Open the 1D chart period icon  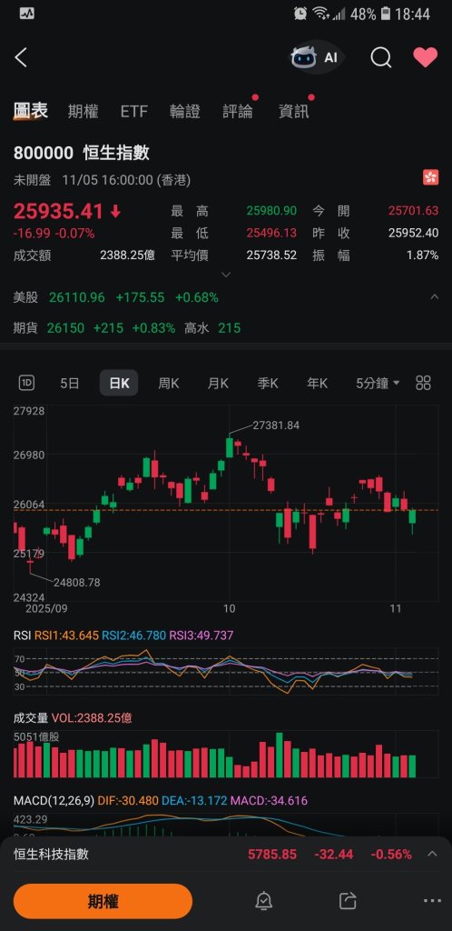point(26,383)
